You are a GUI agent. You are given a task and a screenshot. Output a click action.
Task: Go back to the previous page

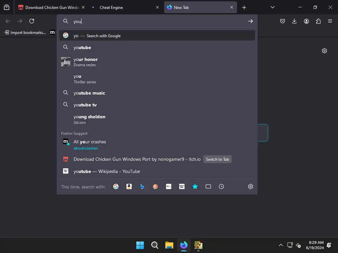tap(8, 21)
